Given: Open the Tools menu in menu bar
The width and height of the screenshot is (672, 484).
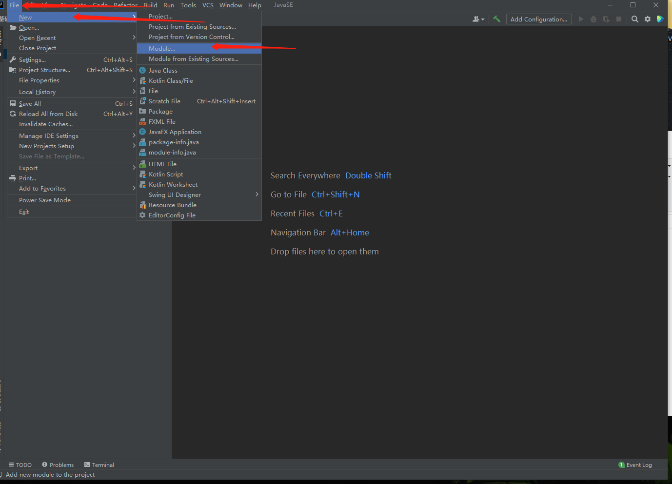Looking at the screenshot, I should (188, 5).
